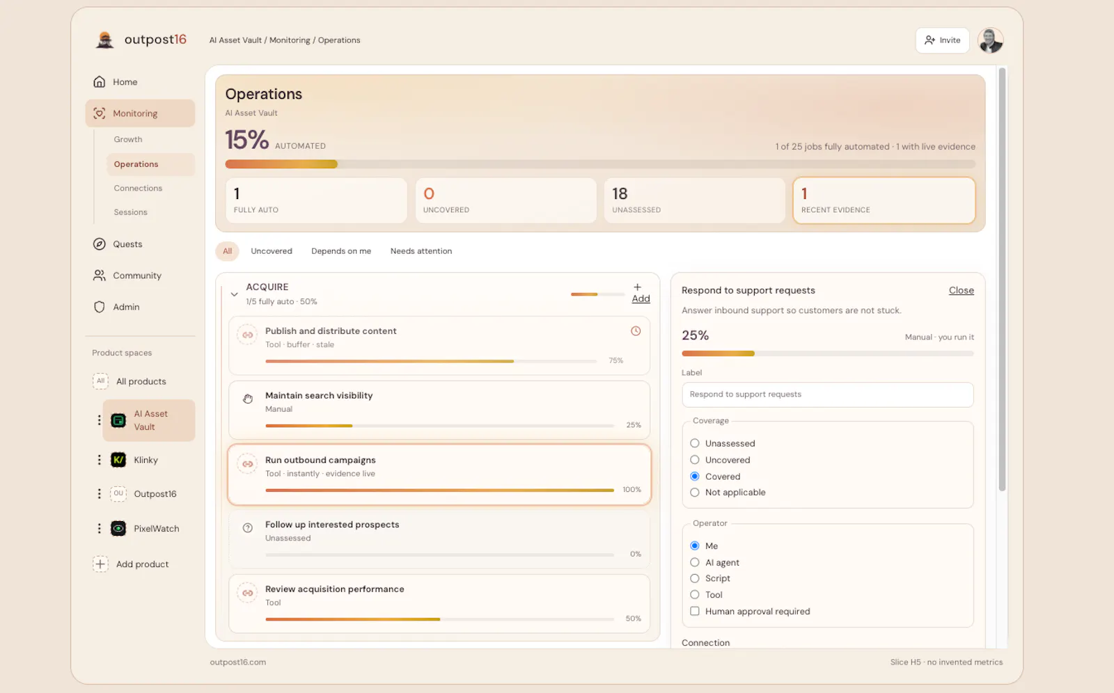Select the Outpost16 product badge icon
Screen dimensions: 1114x693
pyautogui.click(x=118, y=493)
